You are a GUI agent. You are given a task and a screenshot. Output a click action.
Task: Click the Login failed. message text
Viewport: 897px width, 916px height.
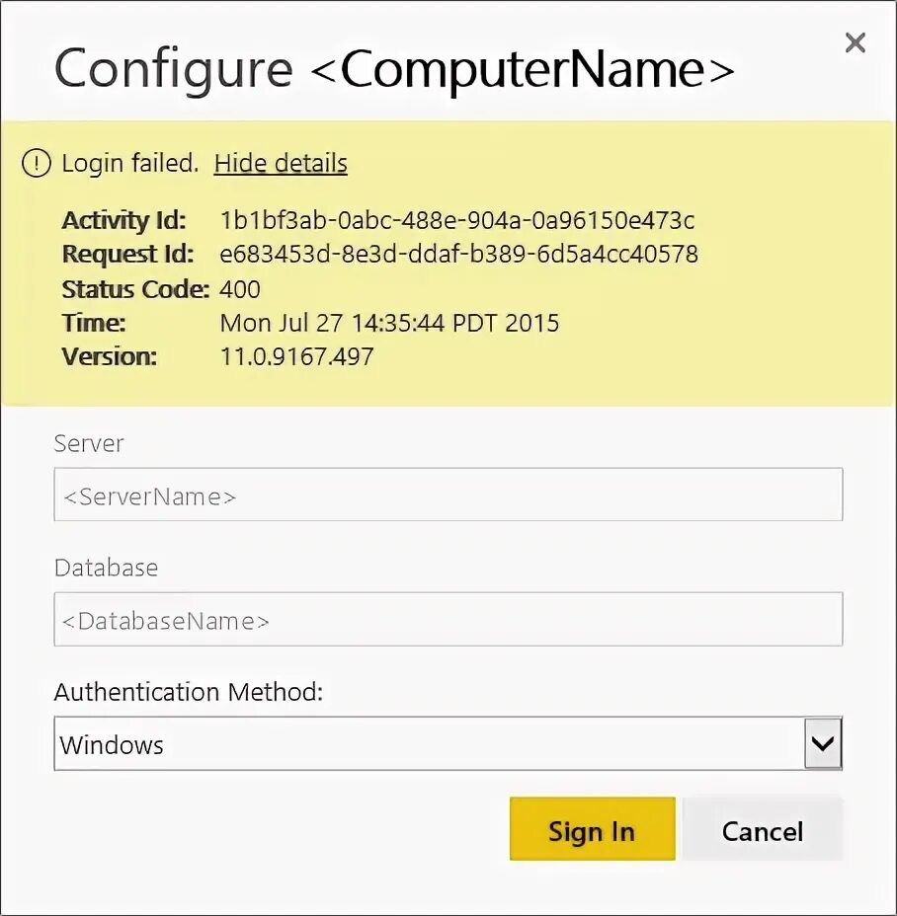click(130, 163)
